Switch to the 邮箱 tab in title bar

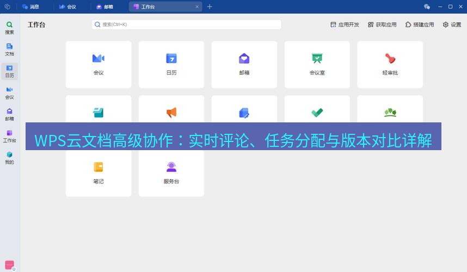click(x=105, y=7)
